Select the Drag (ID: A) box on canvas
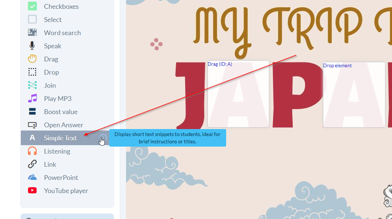 (x=238, y=94)
